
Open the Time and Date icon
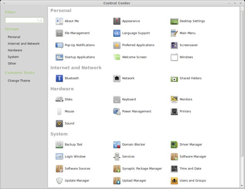pyautogui.click(x=174, y=169)
